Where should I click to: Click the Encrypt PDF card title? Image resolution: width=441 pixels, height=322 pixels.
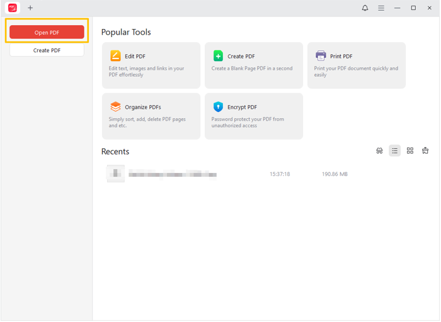pos(242,108)
